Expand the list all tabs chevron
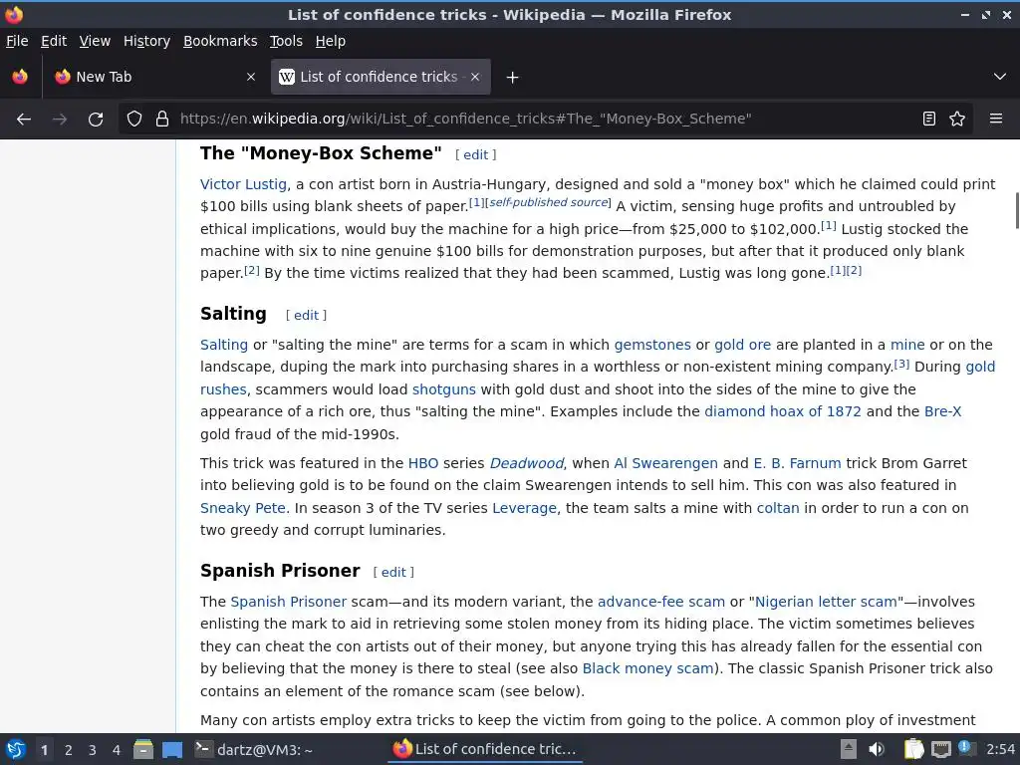The height and width of the screenshot is (765, 1020). (x=1000, y=77)
